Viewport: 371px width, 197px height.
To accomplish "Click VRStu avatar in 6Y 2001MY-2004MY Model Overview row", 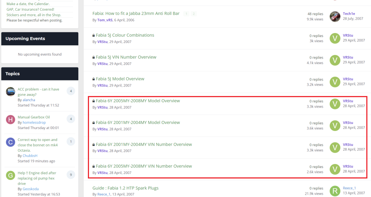I will 335,125.
